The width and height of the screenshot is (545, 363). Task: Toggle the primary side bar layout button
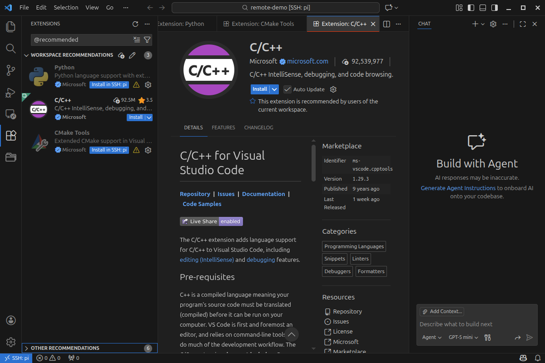[x=471, y=8]
